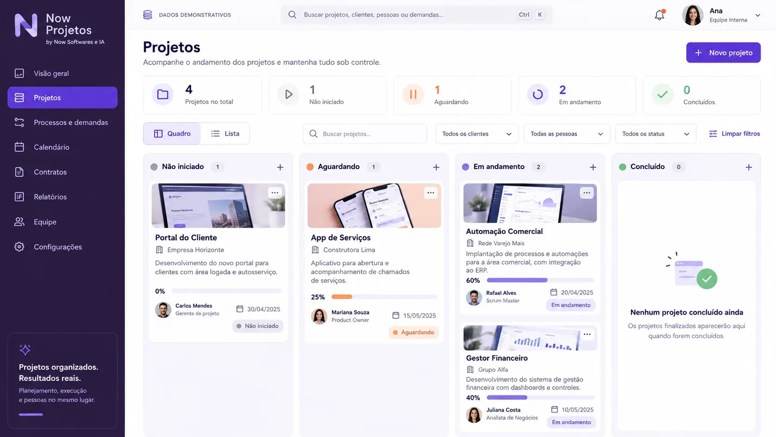This screenshot has width=776, height=437.
Task: Click the global search field
Action: [x=416, y=15]
